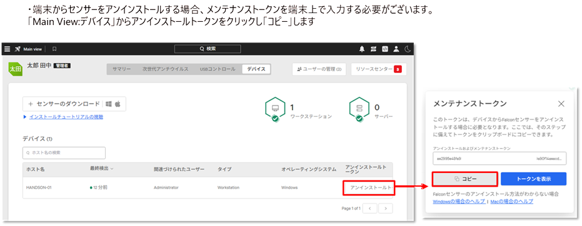Screen dimensions: 582x226
Task: Click the Apple logo in sensor download
Action: point(118,104)
